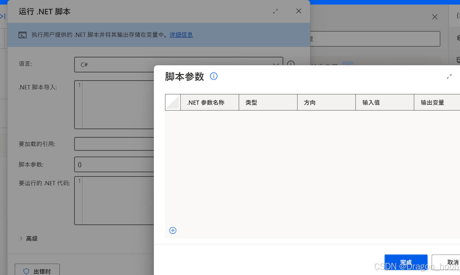Click the search field in background panel
This screenshot has height=275, width=460.
[x=375, y=39]
